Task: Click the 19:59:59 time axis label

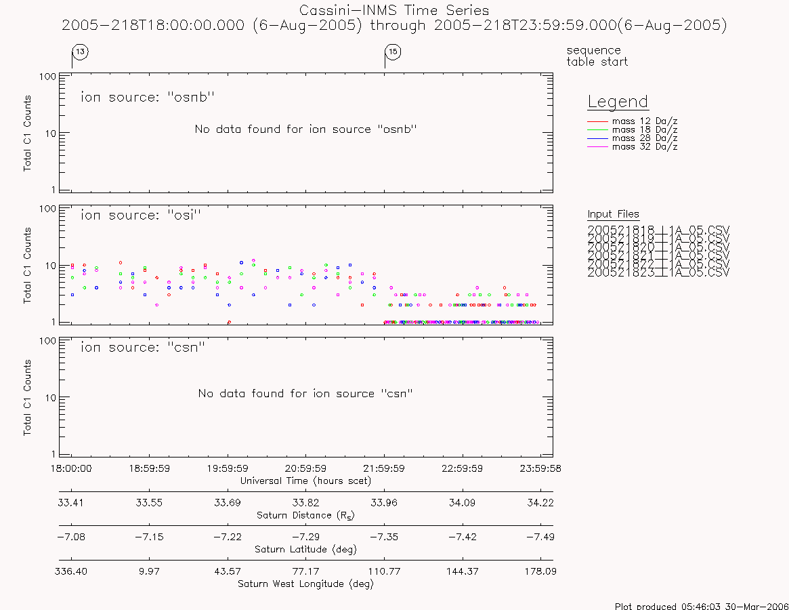Action: [228, 468]
